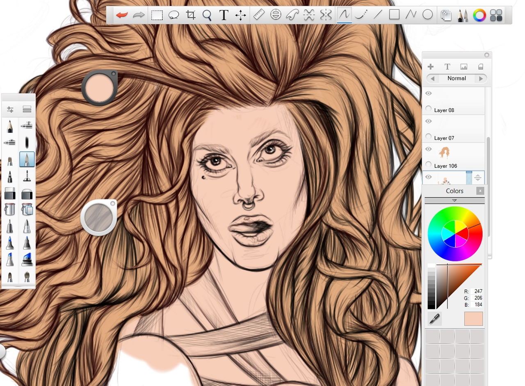Open the Lagoon/UI toggle grid icon
The height and width of the screenshot is (386, 525).
[496, 16]
